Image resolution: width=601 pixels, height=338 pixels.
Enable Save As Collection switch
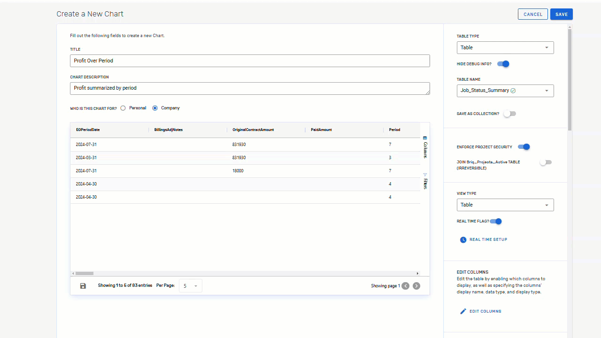(x=509, y=114)
